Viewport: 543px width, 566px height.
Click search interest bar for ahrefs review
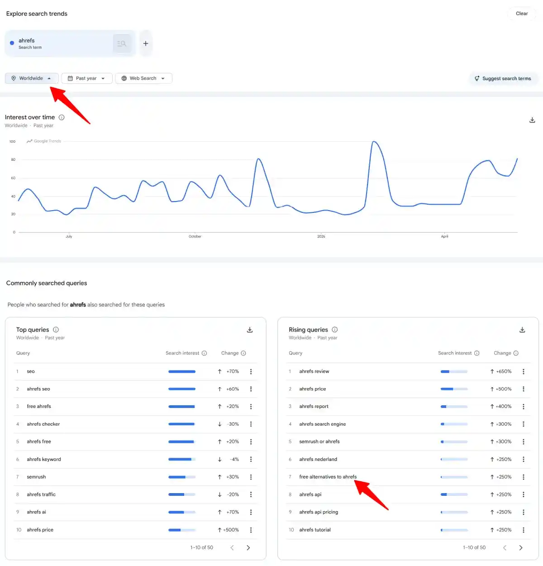[x=454, y=371]
